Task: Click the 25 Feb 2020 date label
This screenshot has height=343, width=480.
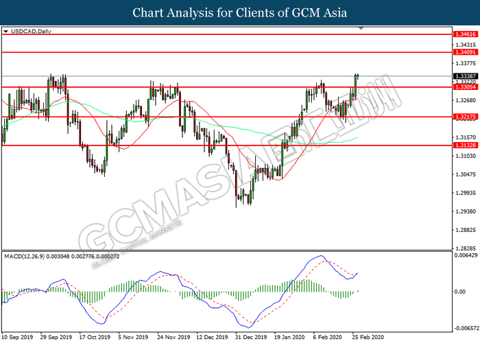Action: (367, 338)
